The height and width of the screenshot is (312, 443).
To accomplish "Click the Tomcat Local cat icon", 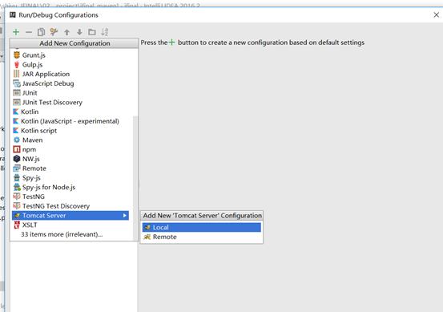I will 147,228.
